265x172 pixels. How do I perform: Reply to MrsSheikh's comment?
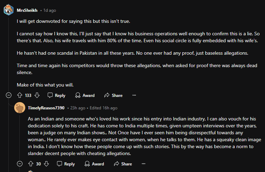click(56, 95)
